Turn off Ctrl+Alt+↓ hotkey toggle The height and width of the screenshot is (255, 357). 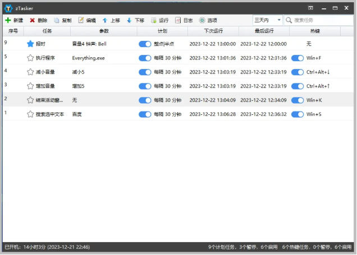click(297, 72)
